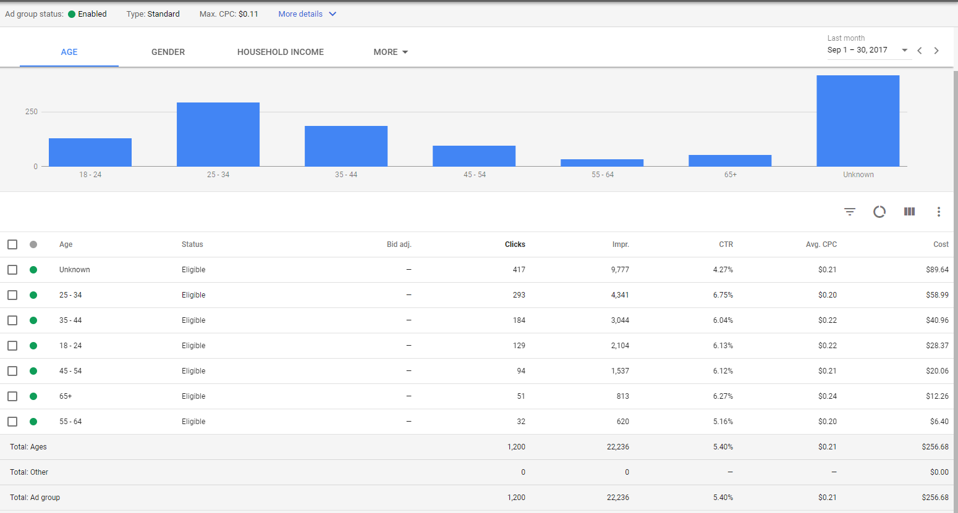Click the Total: Other row label
958x513 pixels.
(x=29, y=472)
